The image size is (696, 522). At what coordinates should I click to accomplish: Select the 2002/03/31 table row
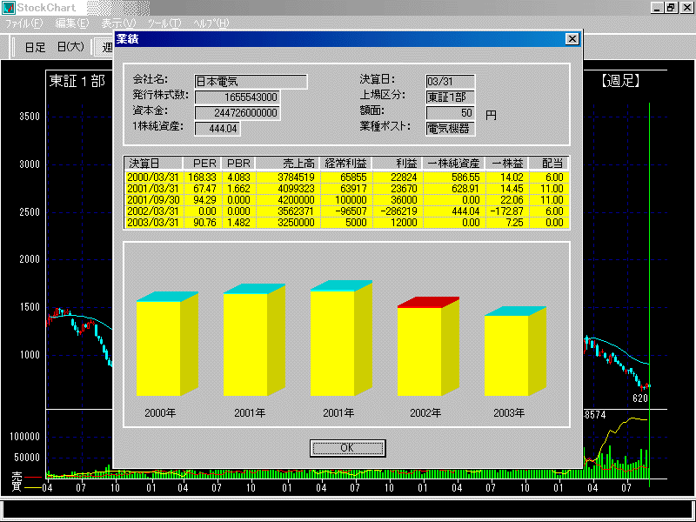tap(346, 211)
